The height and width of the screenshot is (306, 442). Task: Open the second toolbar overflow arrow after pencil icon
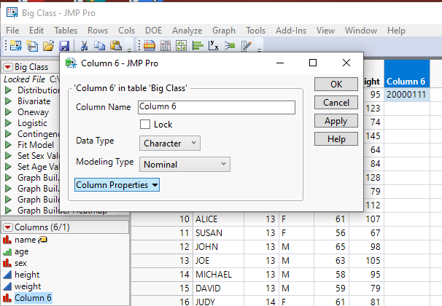point(260,50)
